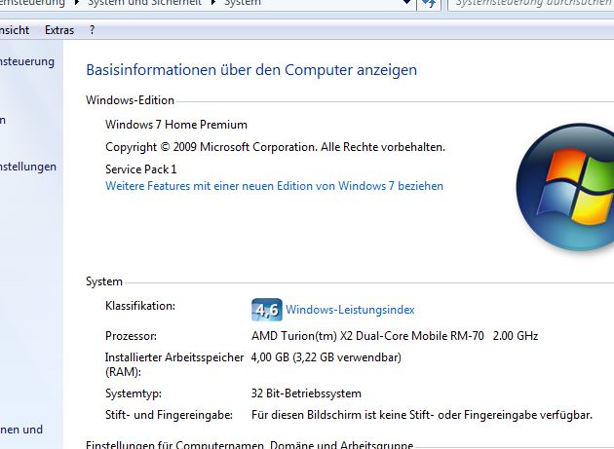The height and width of the screenshot is (449, 614).
Task: Select the Stift- und Fingereingabe value text
Action: coord(422,415)
